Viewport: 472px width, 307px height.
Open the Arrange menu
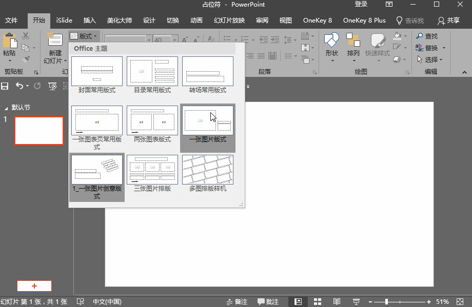[353, 48]
